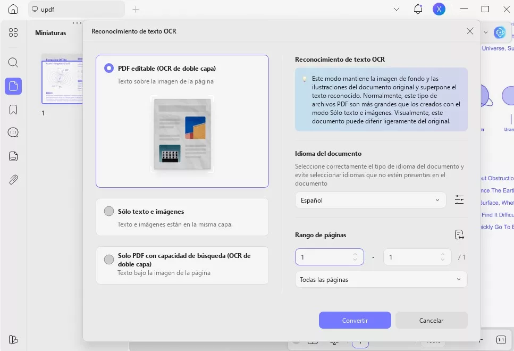The height and width of the screenshot is (351, 514).
Task: Open language settings sliders icon
Action: point(459,200)
